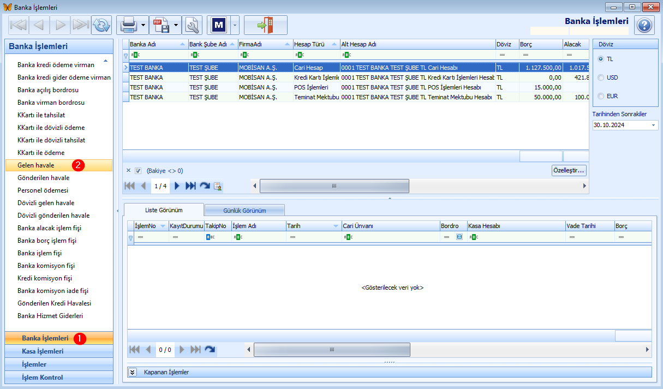Jump to first page in upper grid navigator
This screenshot has width=663, height=389.
pos(130,186)
